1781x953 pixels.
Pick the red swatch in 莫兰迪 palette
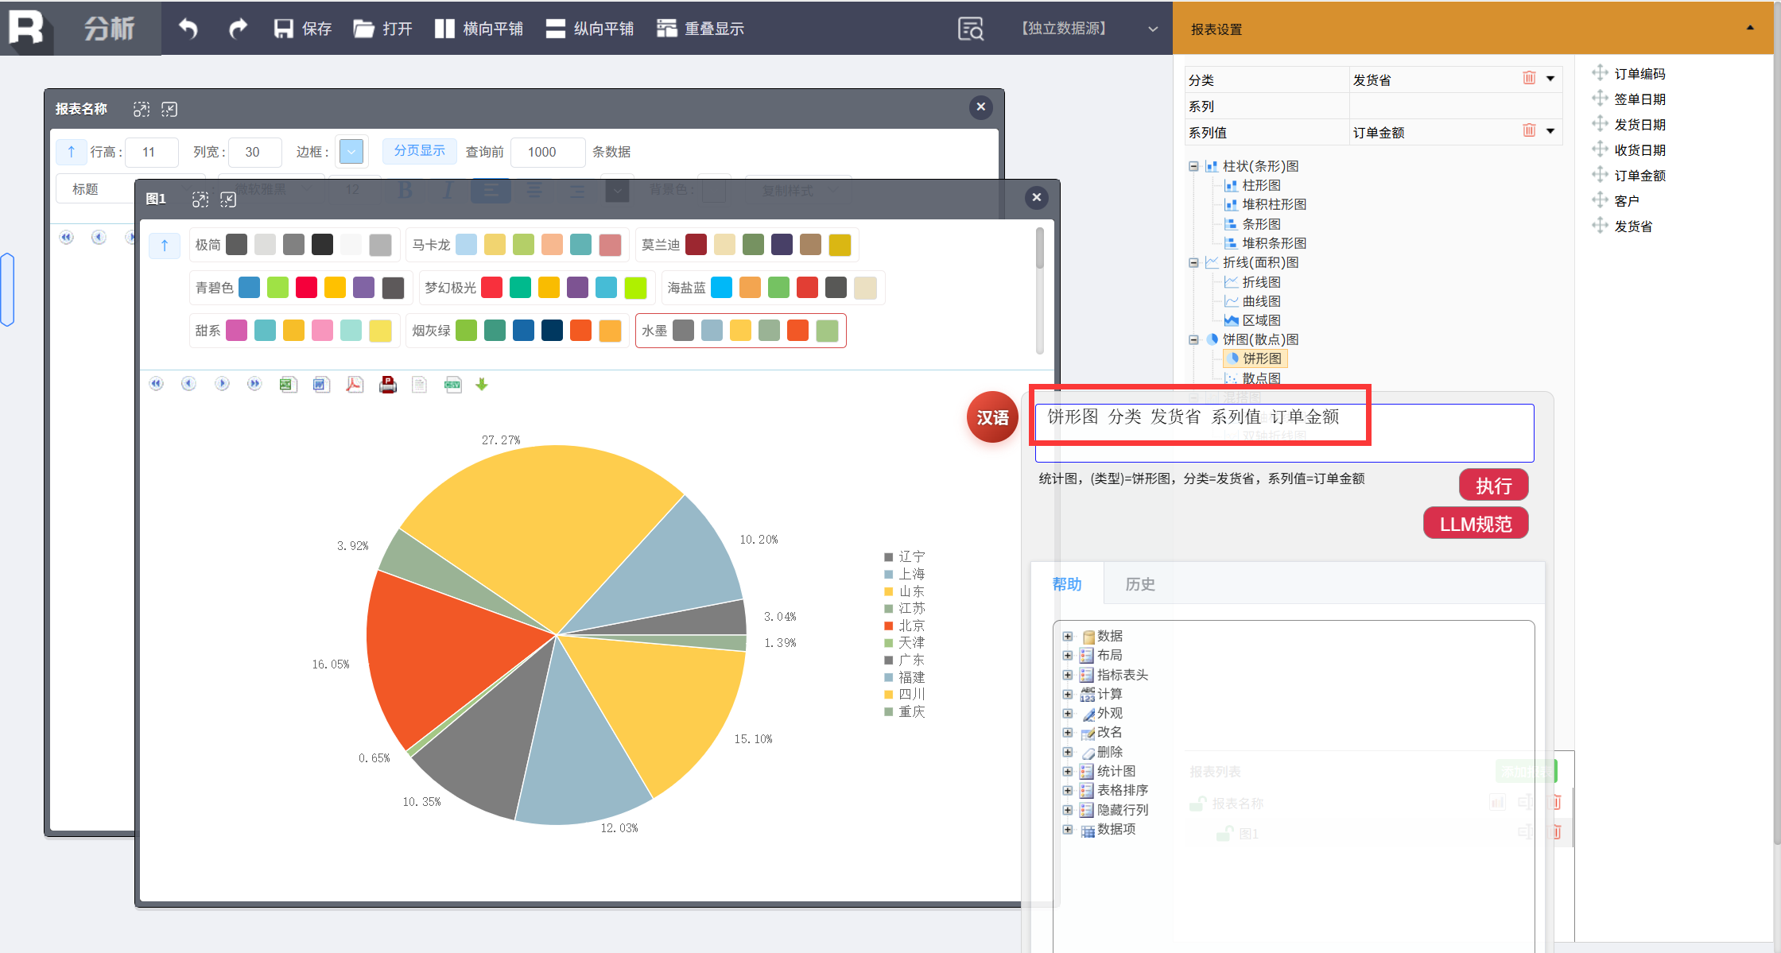[696, 245]
